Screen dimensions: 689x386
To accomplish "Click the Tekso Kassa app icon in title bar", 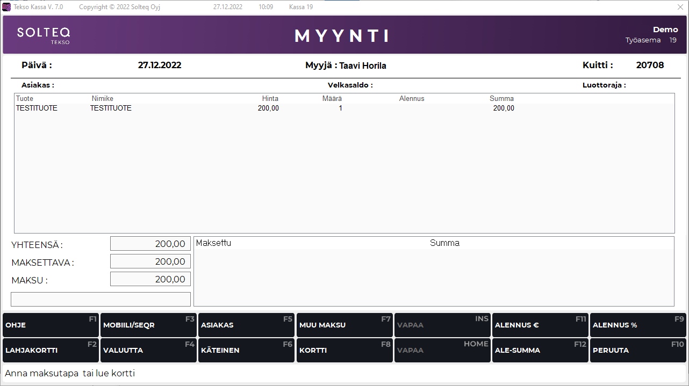I will (x=6, y=7).
